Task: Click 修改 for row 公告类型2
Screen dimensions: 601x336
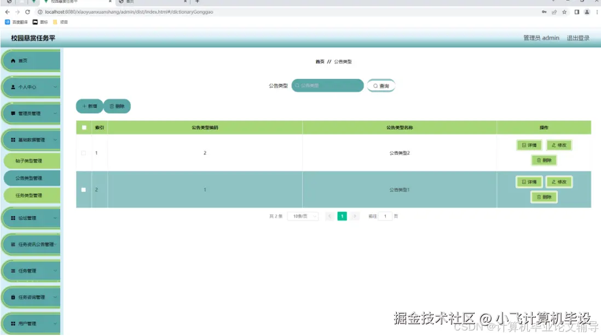Action: [559, 145]
